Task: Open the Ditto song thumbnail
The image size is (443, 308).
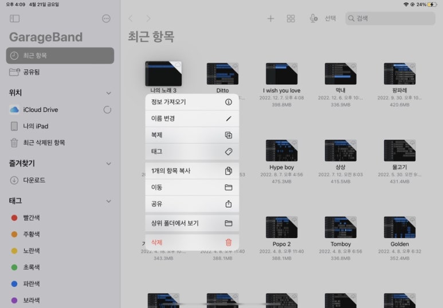Action: point(222,74)
